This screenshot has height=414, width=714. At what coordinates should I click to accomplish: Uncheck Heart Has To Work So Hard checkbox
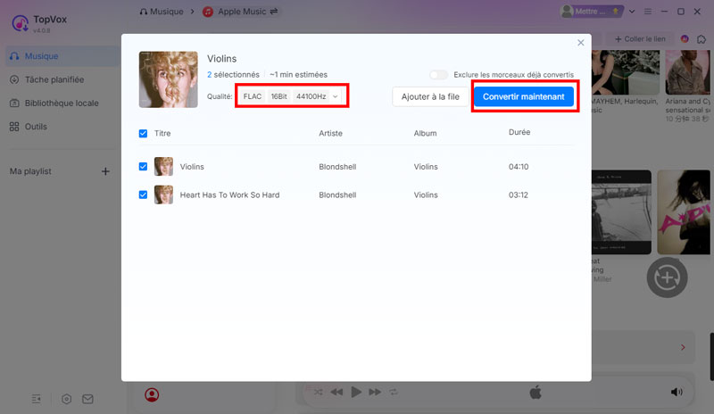pos(143,195)
